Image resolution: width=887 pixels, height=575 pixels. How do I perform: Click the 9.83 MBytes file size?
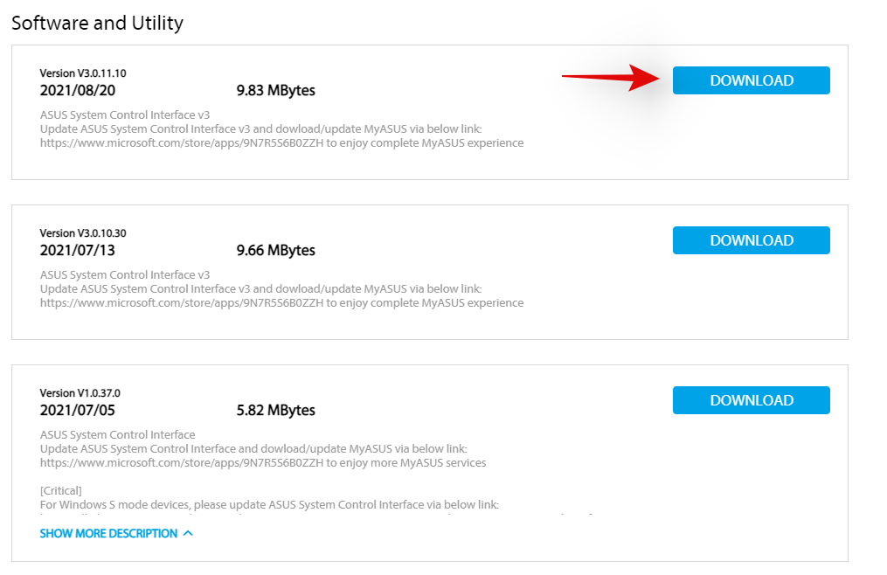[x=275, y=90]
